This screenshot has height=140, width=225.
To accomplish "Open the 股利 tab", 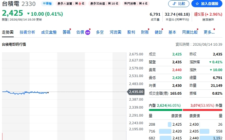I will click(131, 32).
